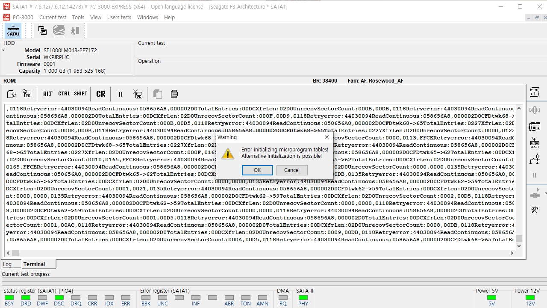Click the DRQ status indicator
547x308 pixels.
(x=76, y=298)
